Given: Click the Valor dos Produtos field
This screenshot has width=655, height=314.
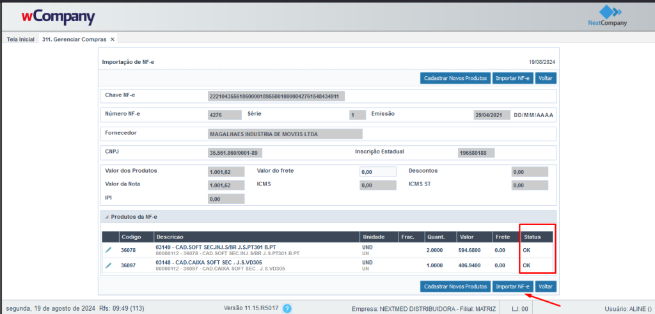Looking at the screenshot, I should tap(226, 172).
